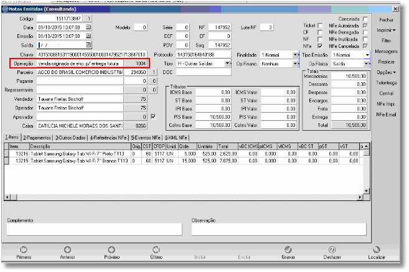Switch to the 1-Itens tab

coord(11,137)
